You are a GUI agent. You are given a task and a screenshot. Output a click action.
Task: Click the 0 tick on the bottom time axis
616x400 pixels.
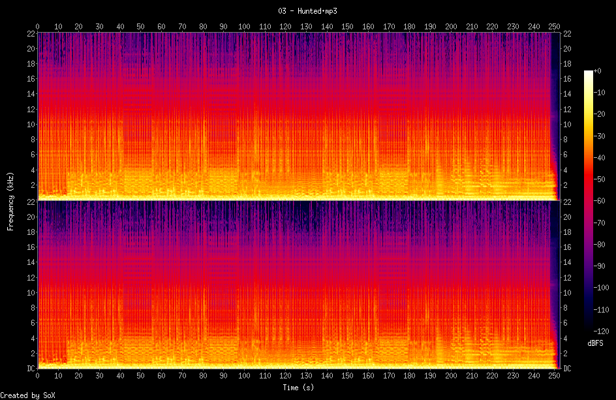[38, 377]
